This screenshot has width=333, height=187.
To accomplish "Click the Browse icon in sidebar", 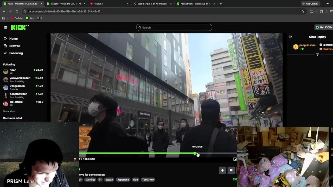I will click(x=5, y=46).
